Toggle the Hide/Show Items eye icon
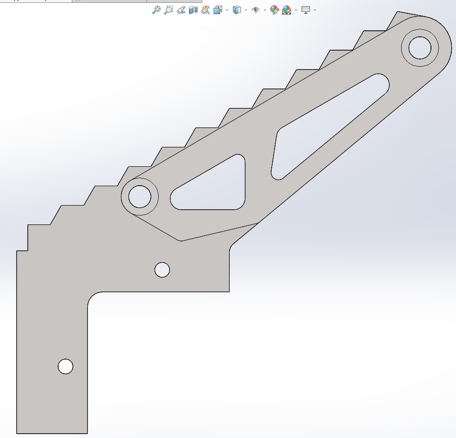Image resolution: width=456 pixels, height=438 pixels. tap(256, 10)
